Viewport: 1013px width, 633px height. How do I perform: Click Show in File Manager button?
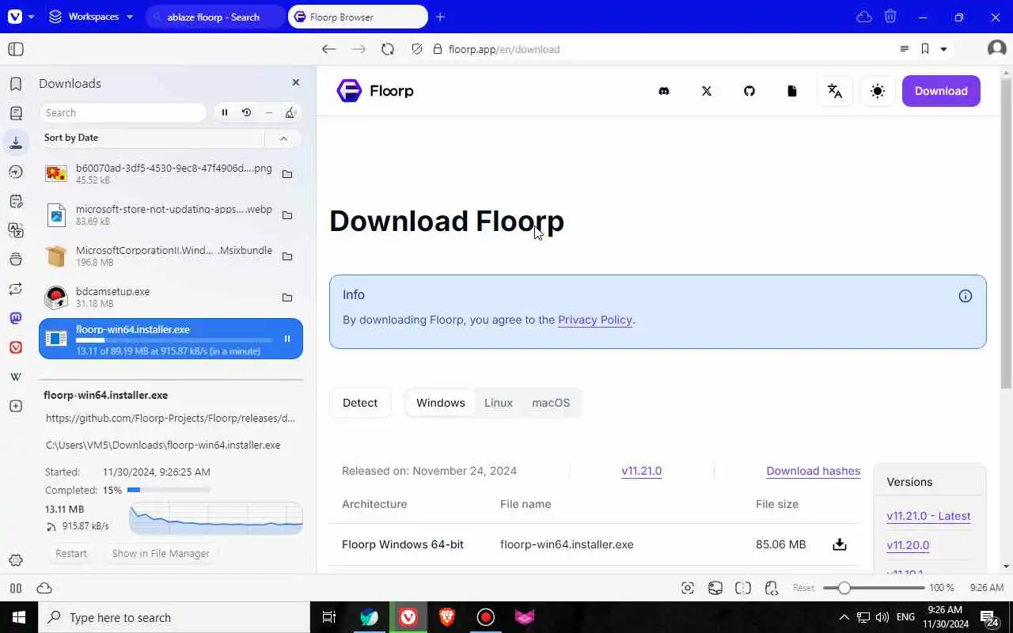click(x=161, y=553)
